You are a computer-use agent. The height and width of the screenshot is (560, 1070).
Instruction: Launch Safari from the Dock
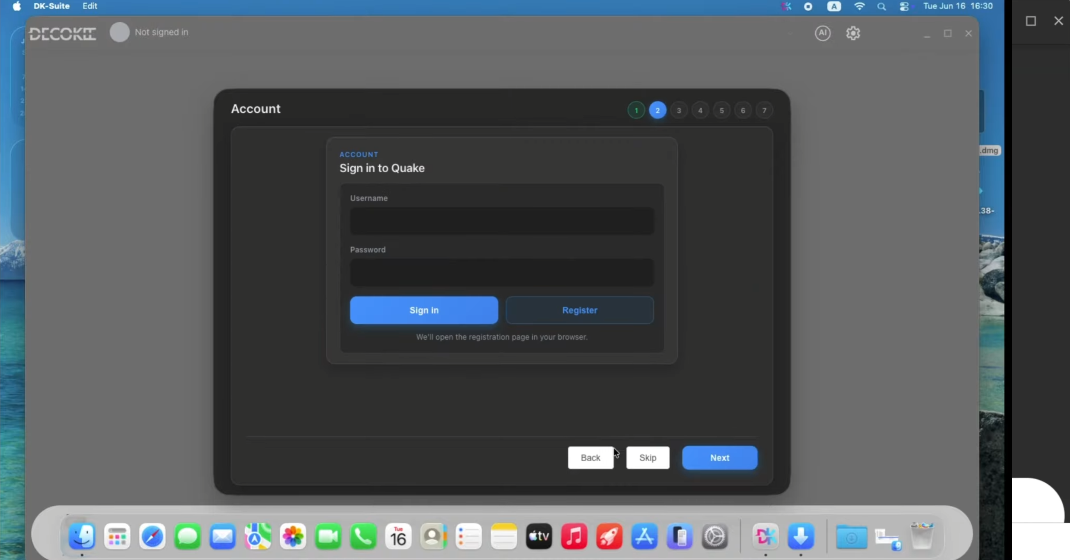pos(152,536)
